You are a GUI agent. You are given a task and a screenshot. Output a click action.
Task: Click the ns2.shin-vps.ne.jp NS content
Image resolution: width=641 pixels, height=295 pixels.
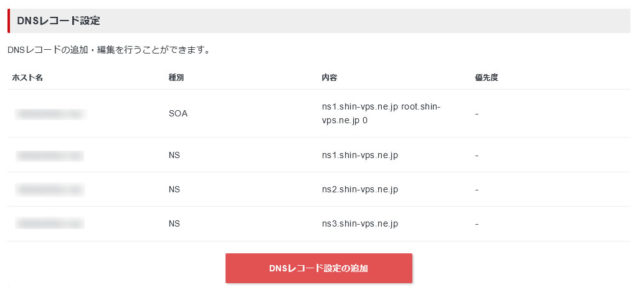coord(360,189)
